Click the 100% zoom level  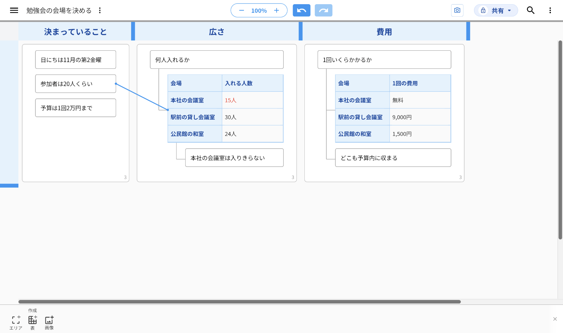[259, 11]
